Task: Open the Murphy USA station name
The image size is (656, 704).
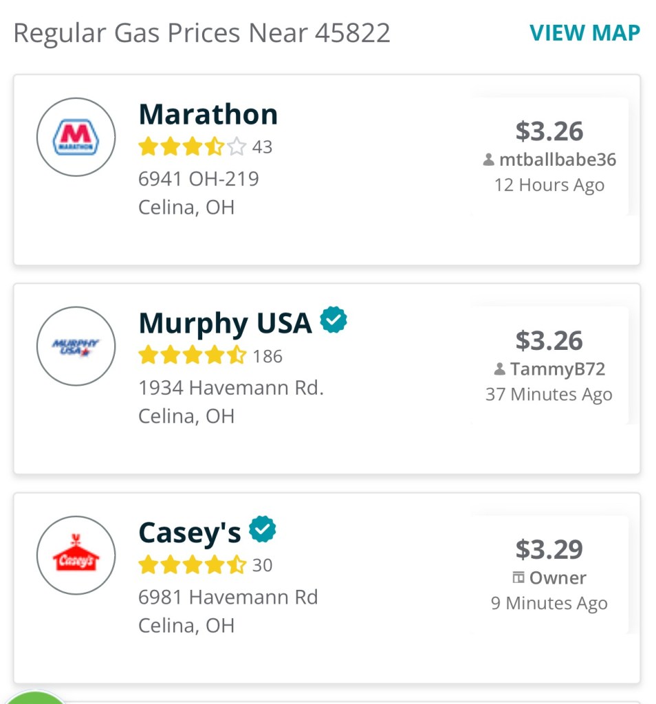Action: tap(225, 323)
